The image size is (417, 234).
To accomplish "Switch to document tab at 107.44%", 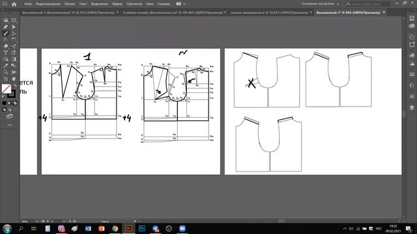I will (x=173, y=12).
